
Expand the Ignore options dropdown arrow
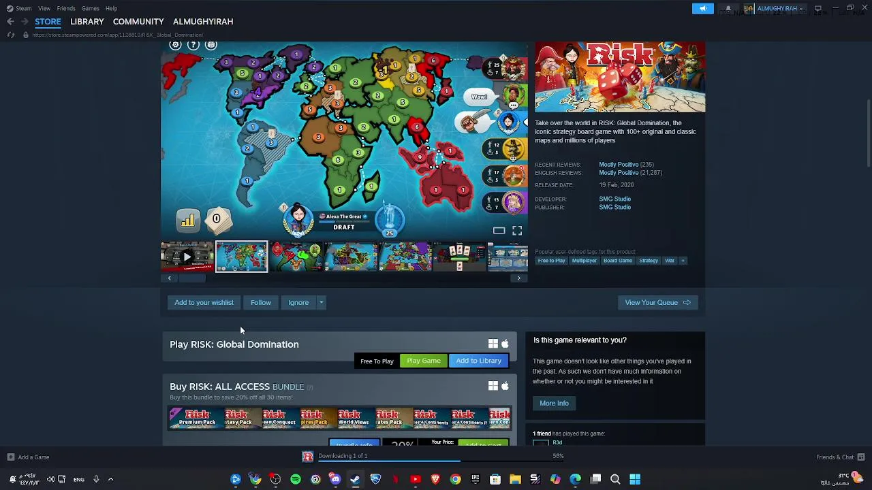321,303
